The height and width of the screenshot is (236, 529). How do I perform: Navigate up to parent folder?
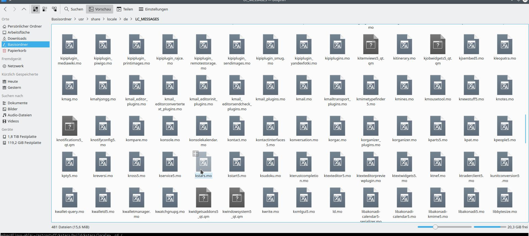pos(24,9)
